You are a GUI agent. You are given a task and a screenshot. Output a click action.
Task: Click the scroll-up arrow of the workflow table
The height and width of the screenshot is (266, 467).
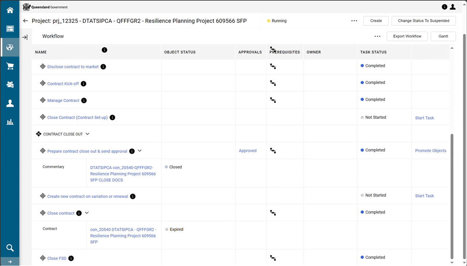click(x=452, y=48)
